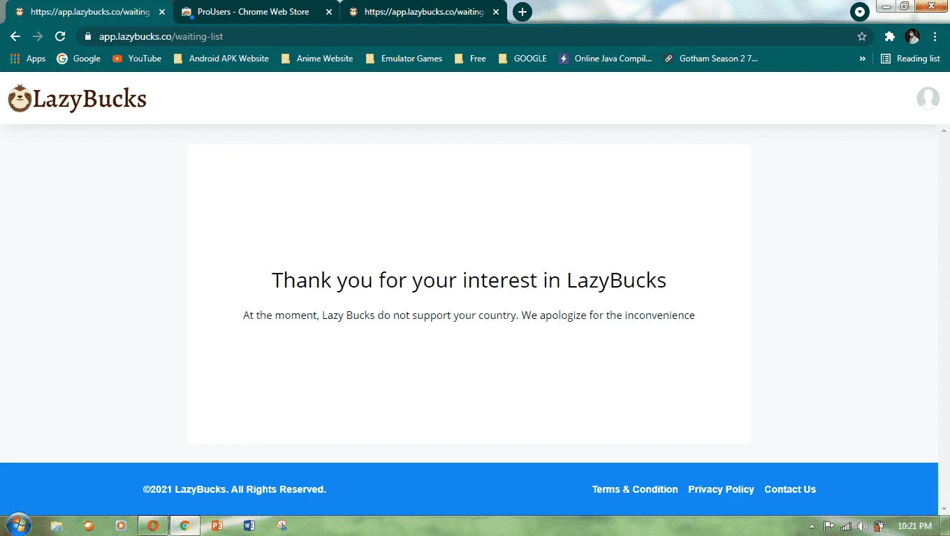This screenshot has width=950, height=536.
Task: Open a new tab with plus button
Action: click(522, 12)
